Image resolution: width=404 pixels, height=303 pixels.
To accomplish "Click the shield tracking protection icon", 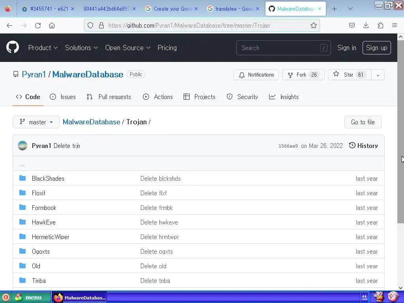I will coord(90,25).
